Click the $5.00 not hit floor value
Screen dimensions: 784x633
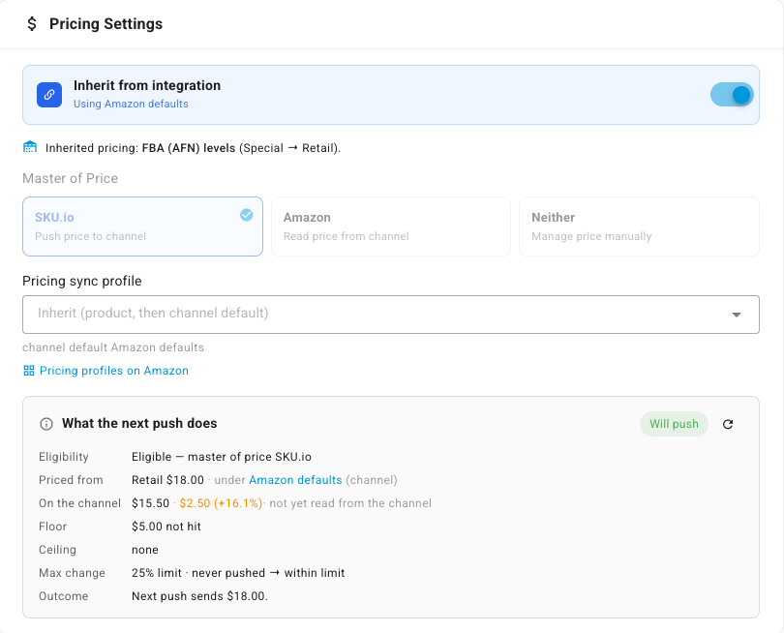166,527
